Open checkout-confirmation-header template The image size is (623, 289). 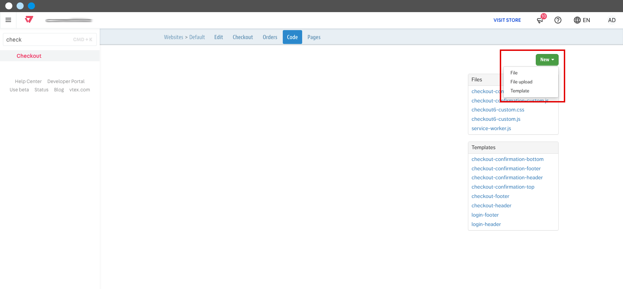(507, 178)
